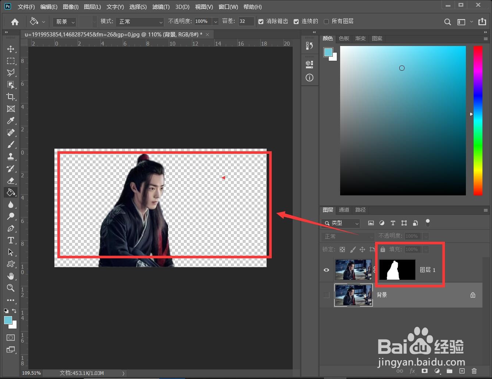Select the History Brush tool

coord(11,169)
